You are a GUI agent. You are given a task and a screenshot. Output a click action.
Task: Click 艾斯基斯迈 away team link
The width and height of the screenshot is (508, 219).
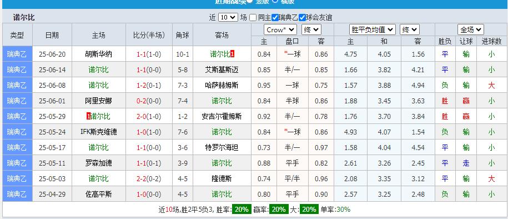(x=222, y=69)
